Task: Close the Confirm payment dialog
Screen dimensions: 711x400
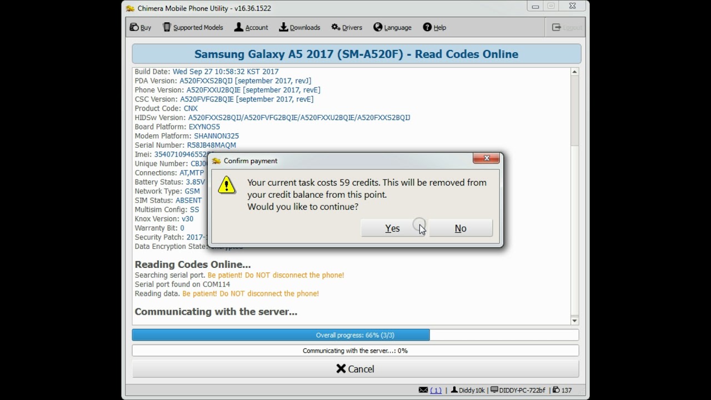Action: pos(487,158)
